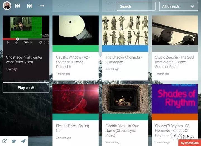Skip to the previous track
The height and width of the screenshot is (146, 201).
point(18,6)
